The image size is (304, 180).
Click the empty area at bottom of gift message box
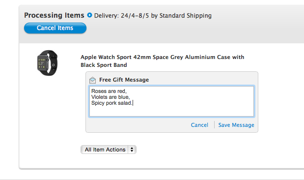coord(171,112)
